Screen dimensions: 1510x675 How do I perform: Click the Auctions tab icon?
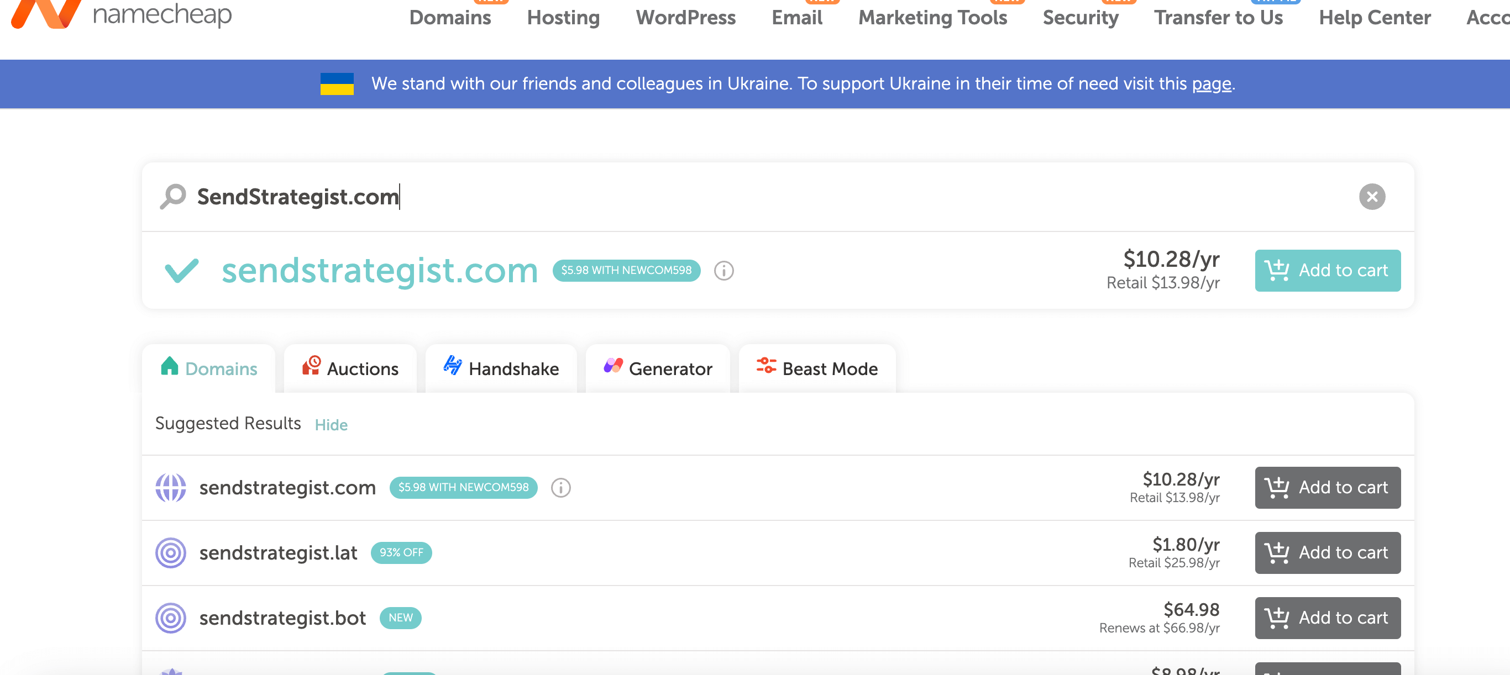coord(311,366)
